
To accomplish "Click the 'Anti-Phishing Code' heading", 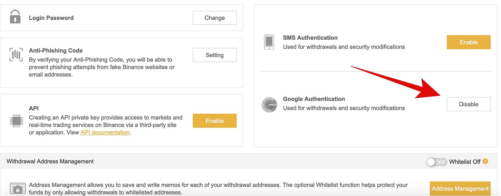I will pyautogui.click(x=56, y=50).
